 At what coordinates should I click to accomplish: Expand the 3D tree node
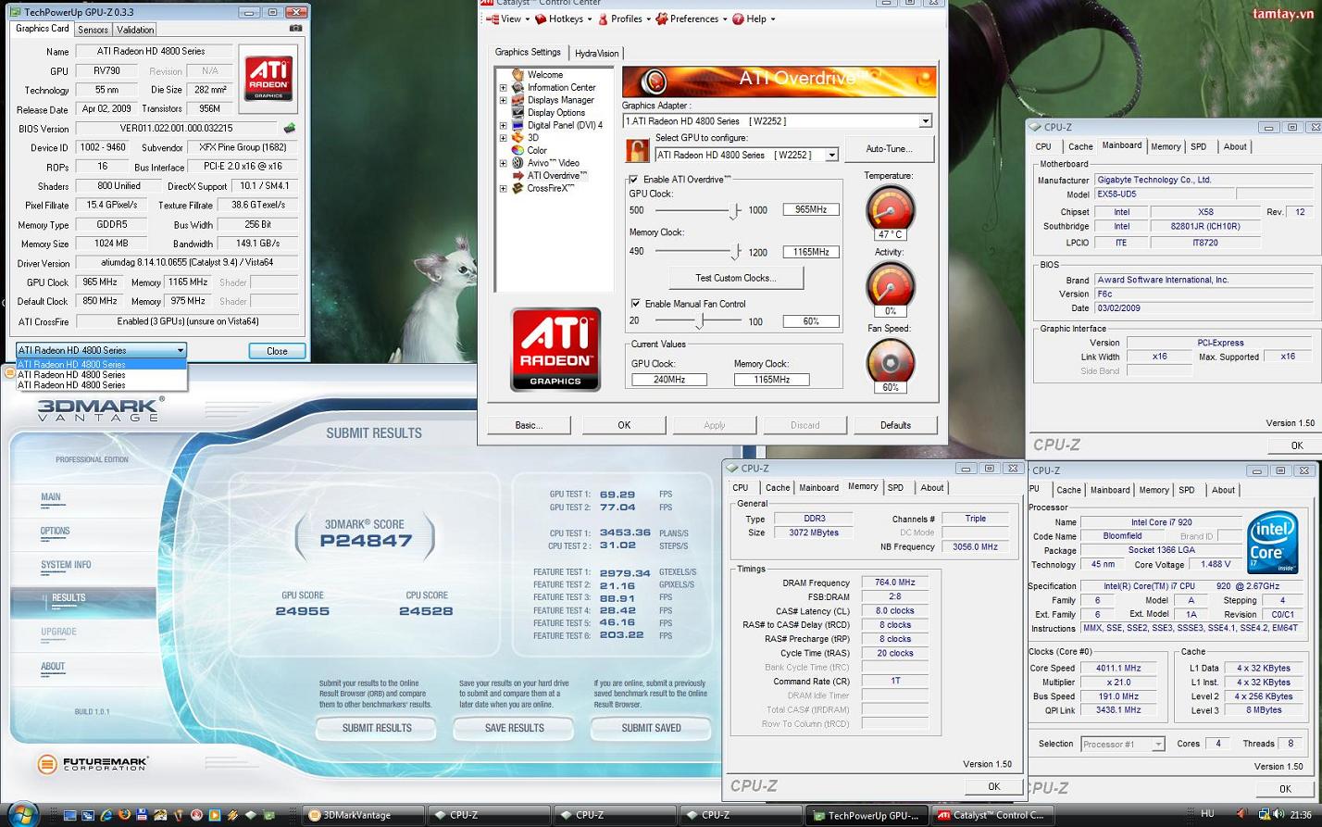coord(503,138)
